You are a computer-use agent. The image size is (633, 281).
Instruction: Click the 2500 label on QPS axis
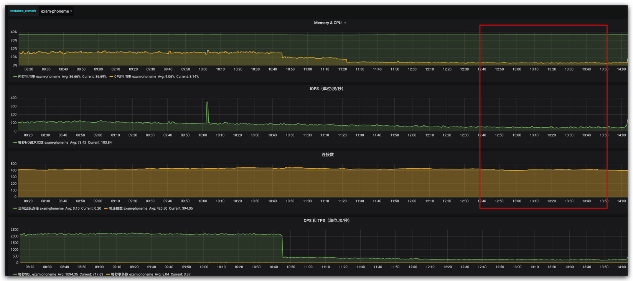14,230
